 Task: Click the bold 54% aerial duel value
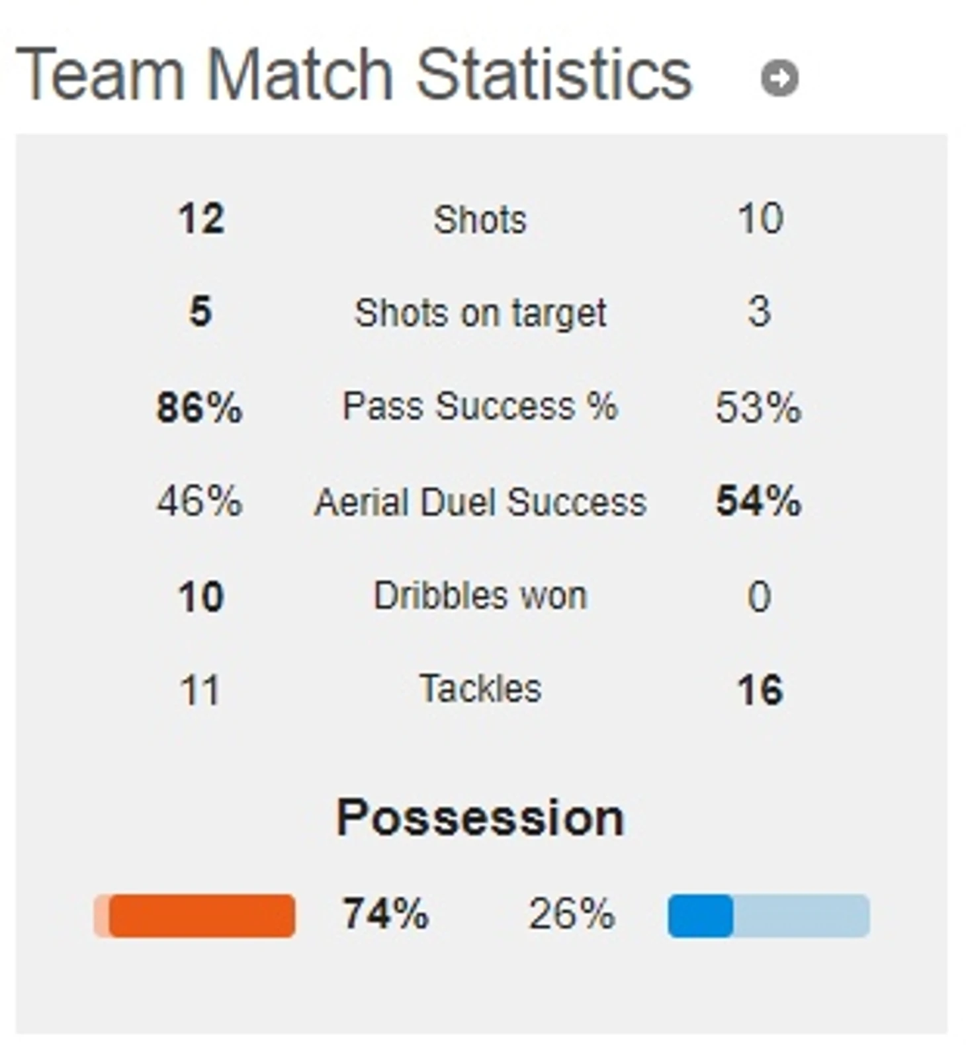[758, 501]
